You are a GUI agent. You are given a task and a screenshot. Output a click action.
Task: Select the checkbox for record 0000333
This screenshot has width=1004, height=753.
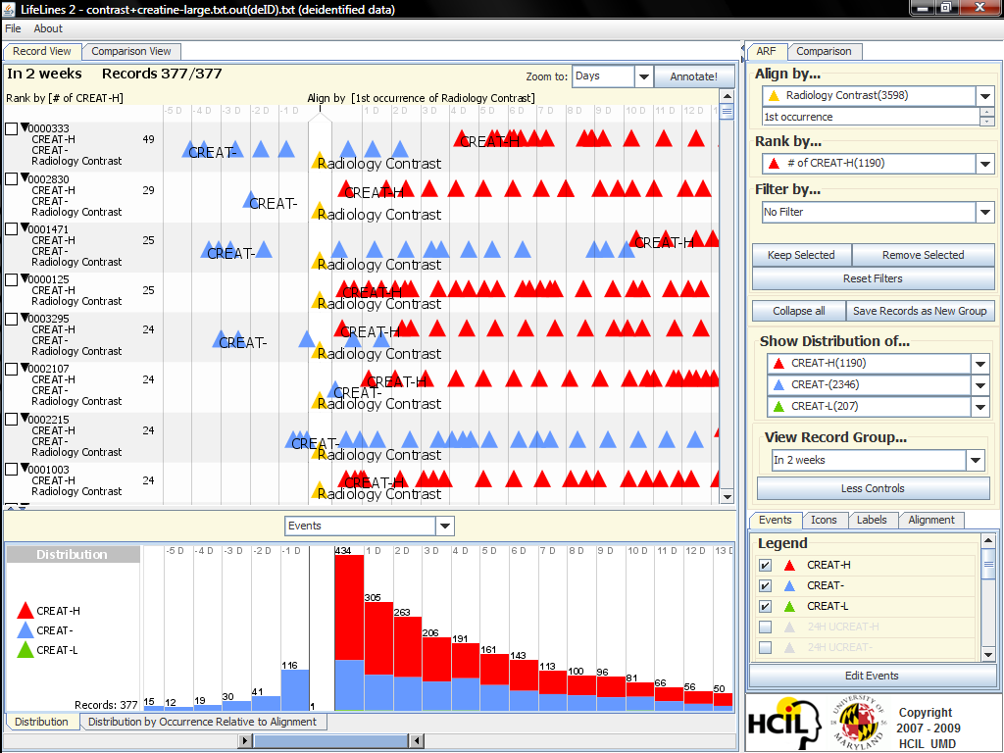(12, 128)
